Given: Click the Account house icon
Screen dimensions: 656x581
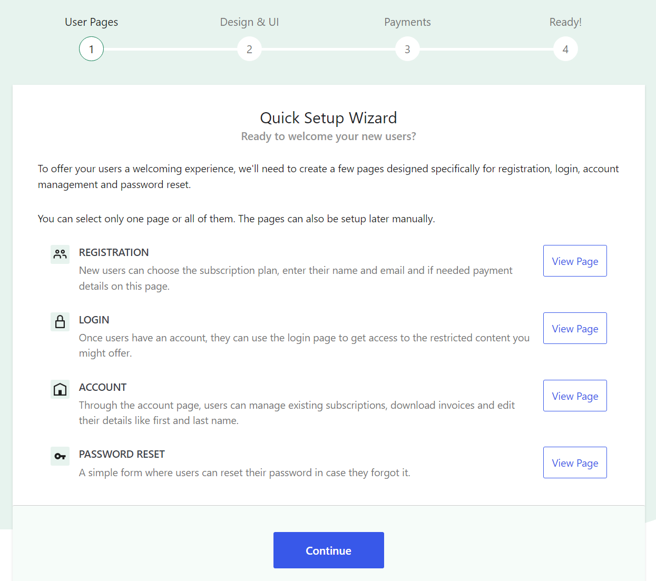Looking at the screenshot, I should tap(60, 389).
